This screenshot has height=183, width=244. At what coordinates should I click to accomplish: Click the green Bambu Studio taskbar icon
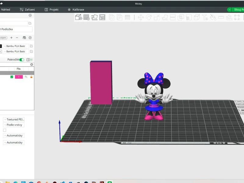(109, 182)
